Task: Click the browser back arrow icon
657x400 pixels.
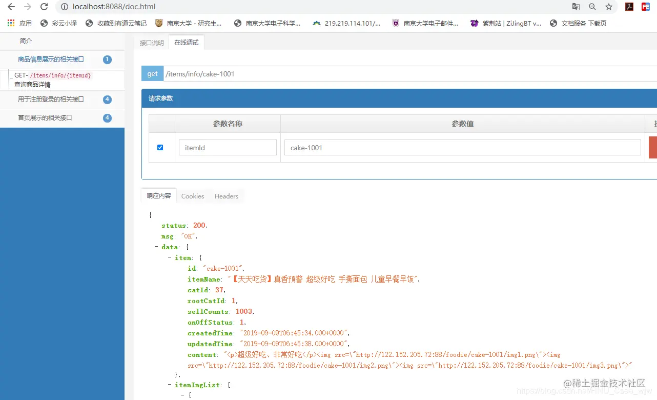Action: [11, 7]
